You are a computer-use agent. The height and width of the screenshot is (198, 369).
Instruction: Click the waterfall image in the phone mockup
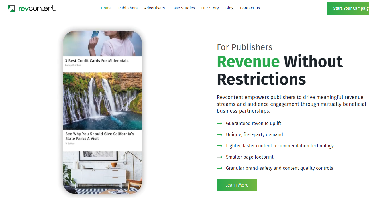102,101
